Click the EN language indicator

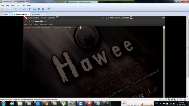[157, 103]
